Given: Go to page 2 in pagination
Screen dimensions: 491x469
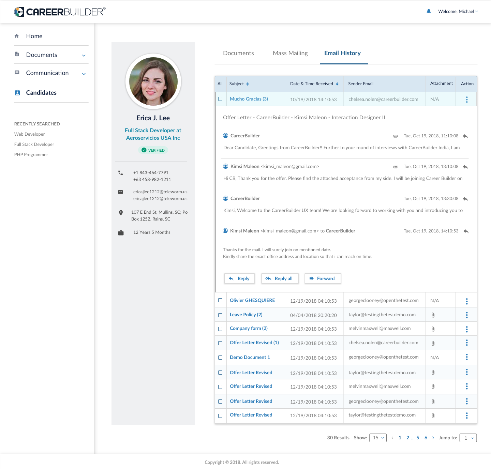Looking at the screenshot, I should (x=408, y=438).
